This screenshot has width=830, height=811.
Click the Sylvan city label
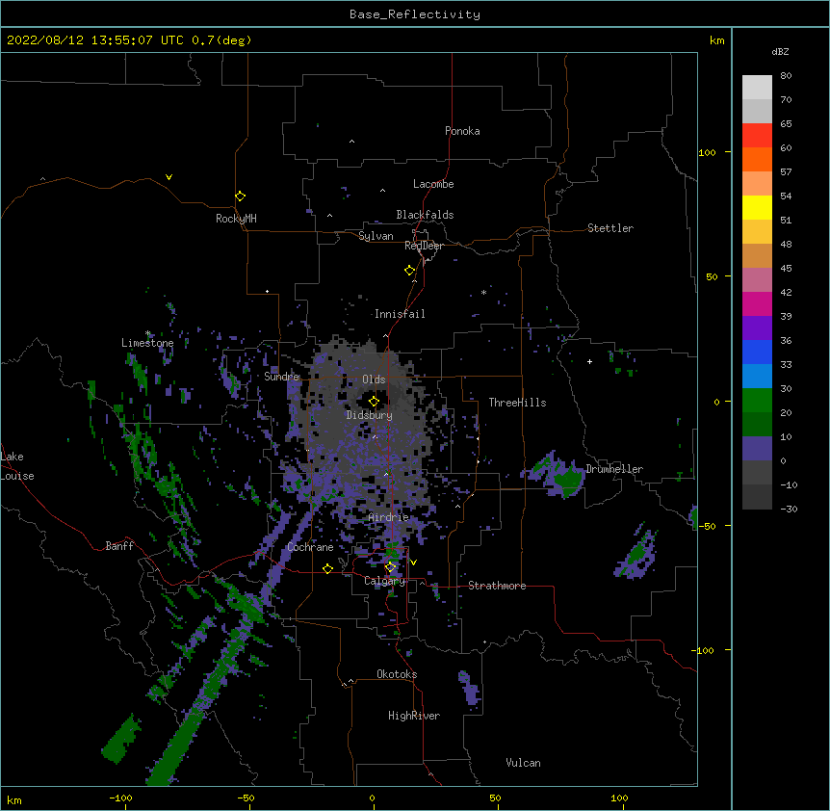click(376, 236)
